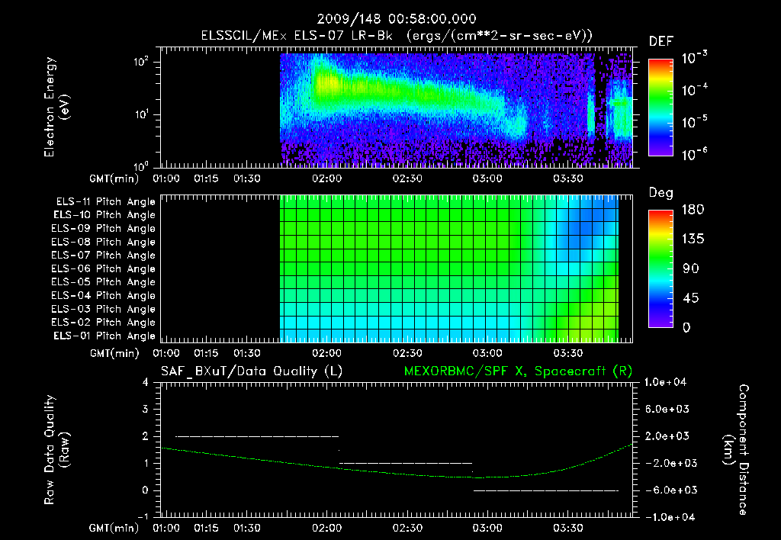Click the 03:30 tick label under the bottom plot

coord(567,528)
